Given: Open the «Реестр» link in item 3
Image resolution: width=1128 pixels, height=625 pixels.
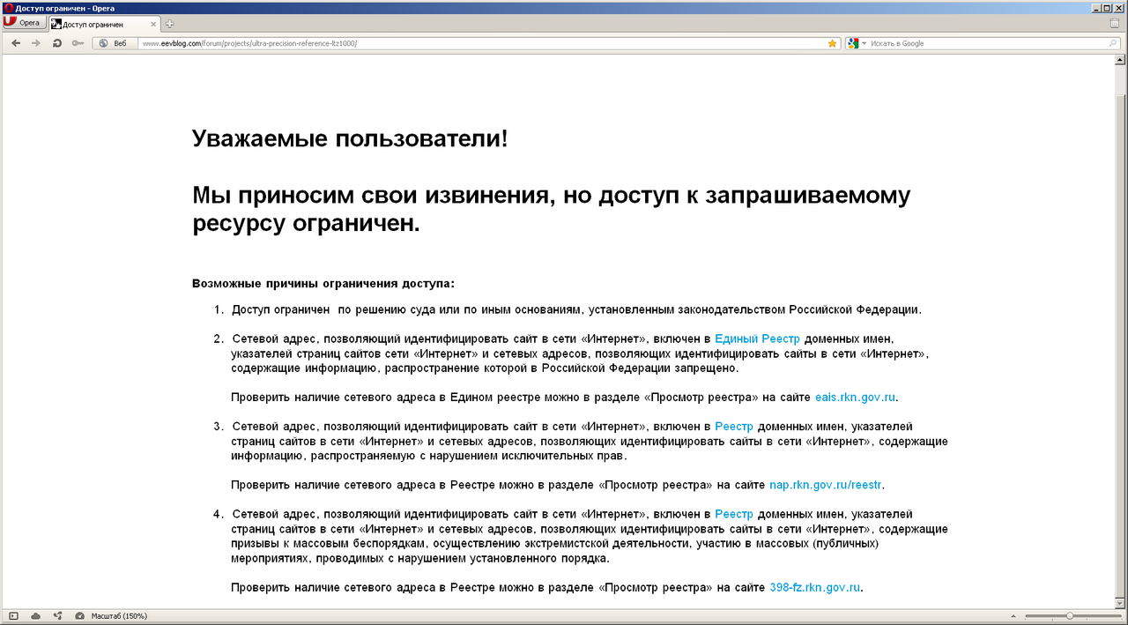Looking at the screenshot, I should pyautogui.click(x=734, y=427).
